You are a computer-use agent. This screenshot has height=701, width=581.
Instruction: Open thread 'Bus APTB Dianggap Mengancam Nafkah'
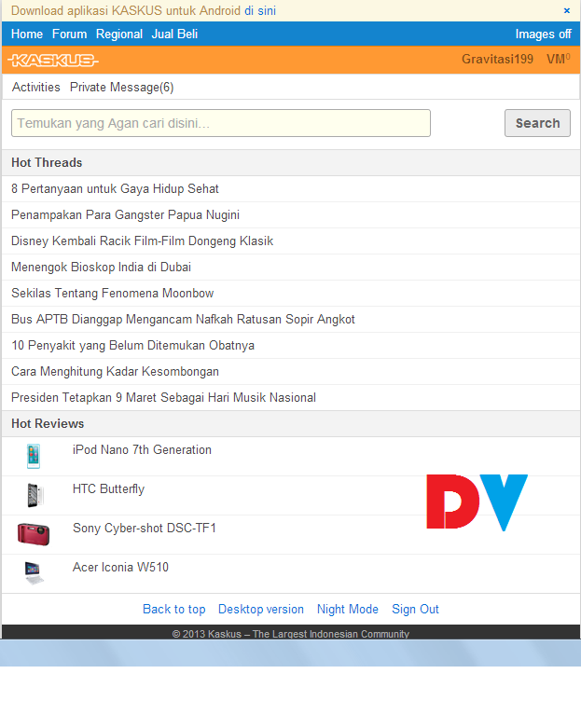[x=183, y=319]
